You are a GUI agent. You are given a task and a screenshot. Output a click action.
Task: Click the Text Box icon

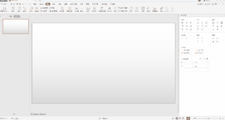(x=94, y=8)
